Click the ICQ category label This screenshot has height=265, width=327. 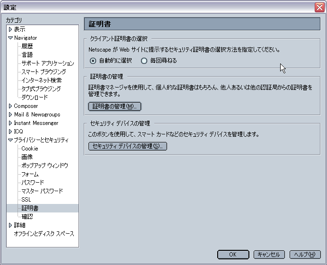coord(18,132)
